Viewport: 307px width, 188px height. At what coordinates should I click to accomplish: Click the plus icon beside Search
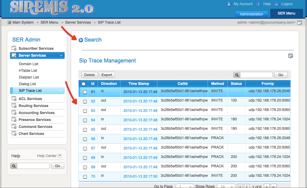81,40
